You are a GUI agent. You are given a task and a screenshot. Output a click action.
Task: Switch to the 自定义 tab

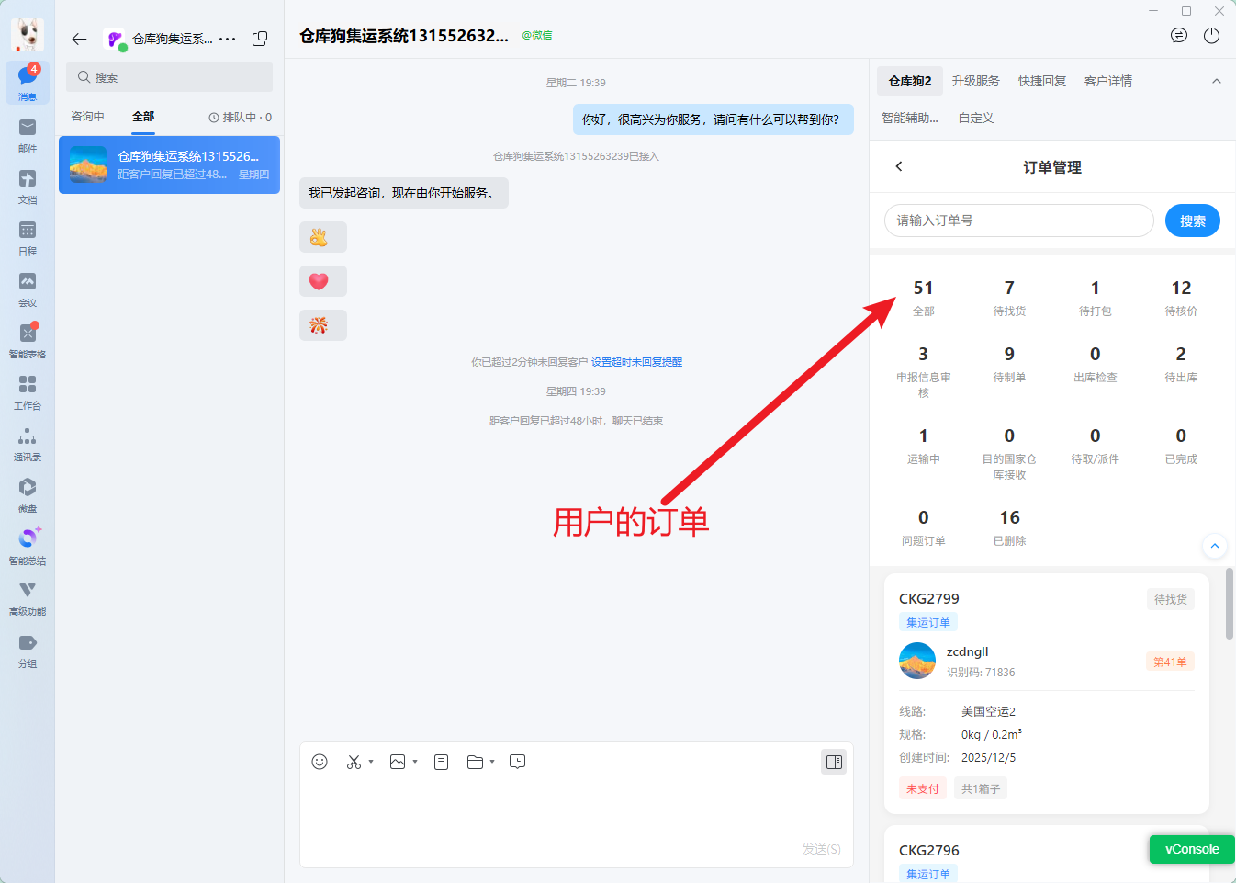pos(976,118)
